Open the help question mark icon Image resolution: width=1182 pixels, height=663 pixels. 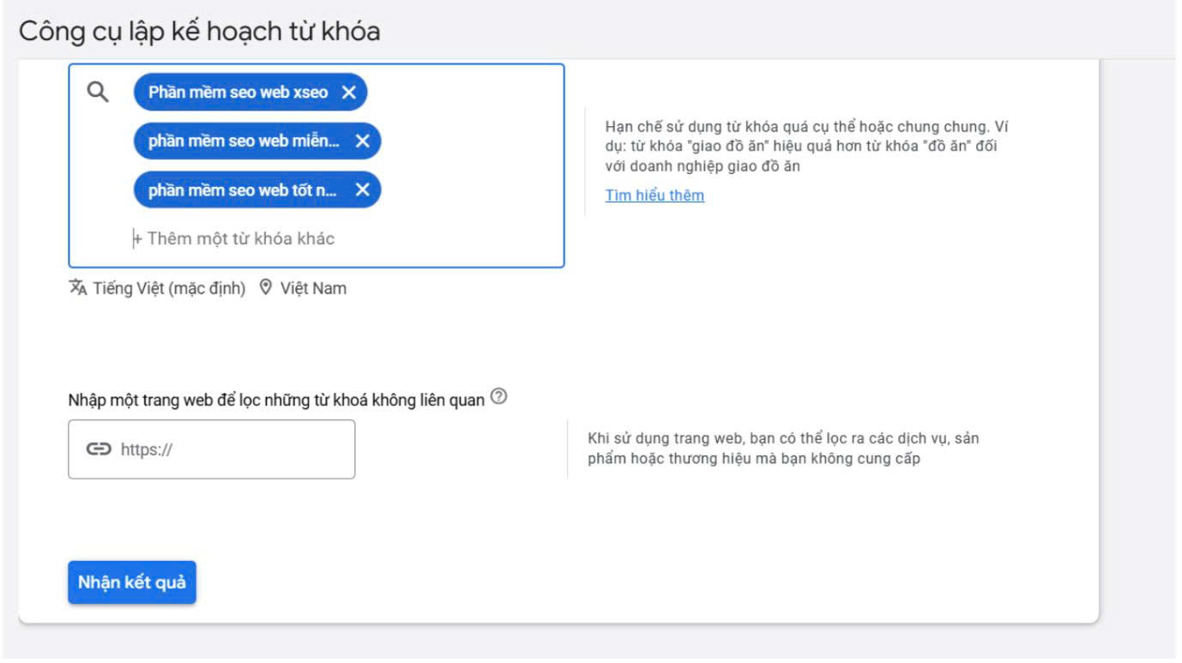coord(498,397)
